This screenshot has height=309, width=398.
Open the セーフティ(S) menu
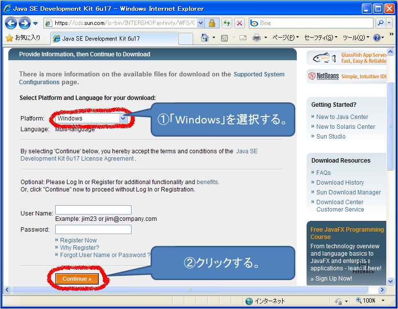pyautogui.click(x=321, y=38)
